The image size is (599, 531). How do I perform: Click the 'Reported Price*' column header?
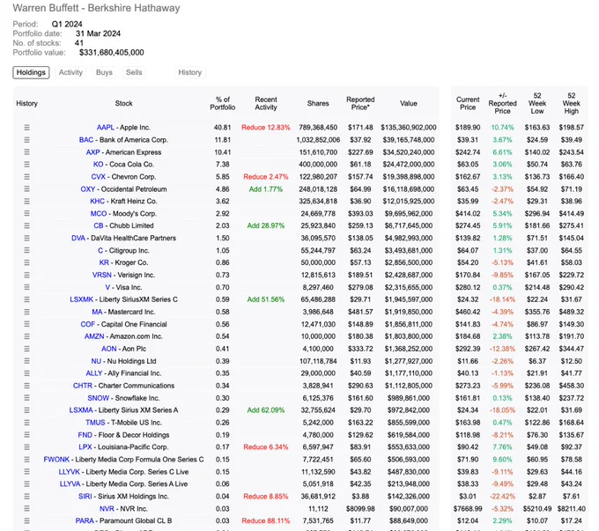point(360,104)
